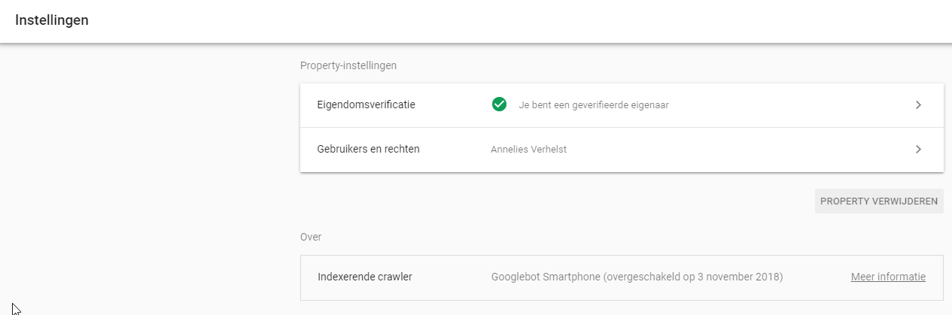The image size is (952, 315).
Task: Click empty middle of Eigendomsverificatie row
Action: tap(790, 105)
